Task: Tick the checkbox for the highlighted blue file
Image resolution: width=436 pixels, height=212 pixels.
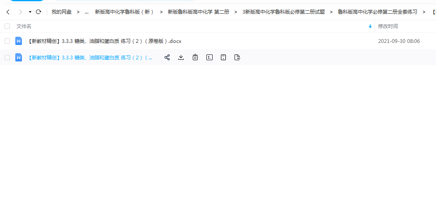Action: click(x=7, y=57)
